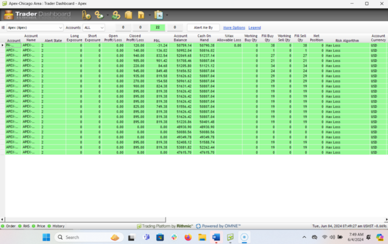Screen dimensions: 388x244
Task: Sort by Open Profit/Loss column header
Action: [x=113, y=38]
